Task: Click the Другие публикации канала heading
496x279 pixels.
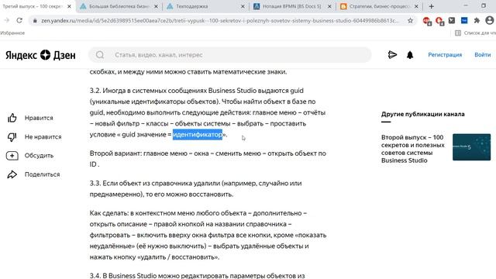Action: pos(423,114)
